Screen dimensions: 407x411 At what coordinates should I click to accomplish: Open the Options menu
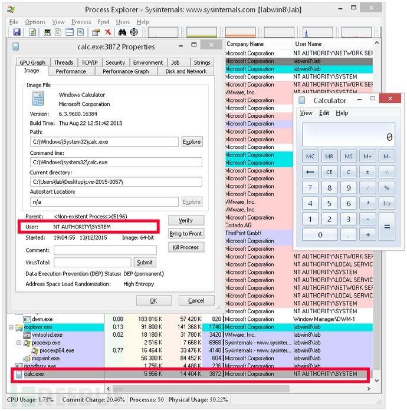pyautogui.click(x=35, y=22)
